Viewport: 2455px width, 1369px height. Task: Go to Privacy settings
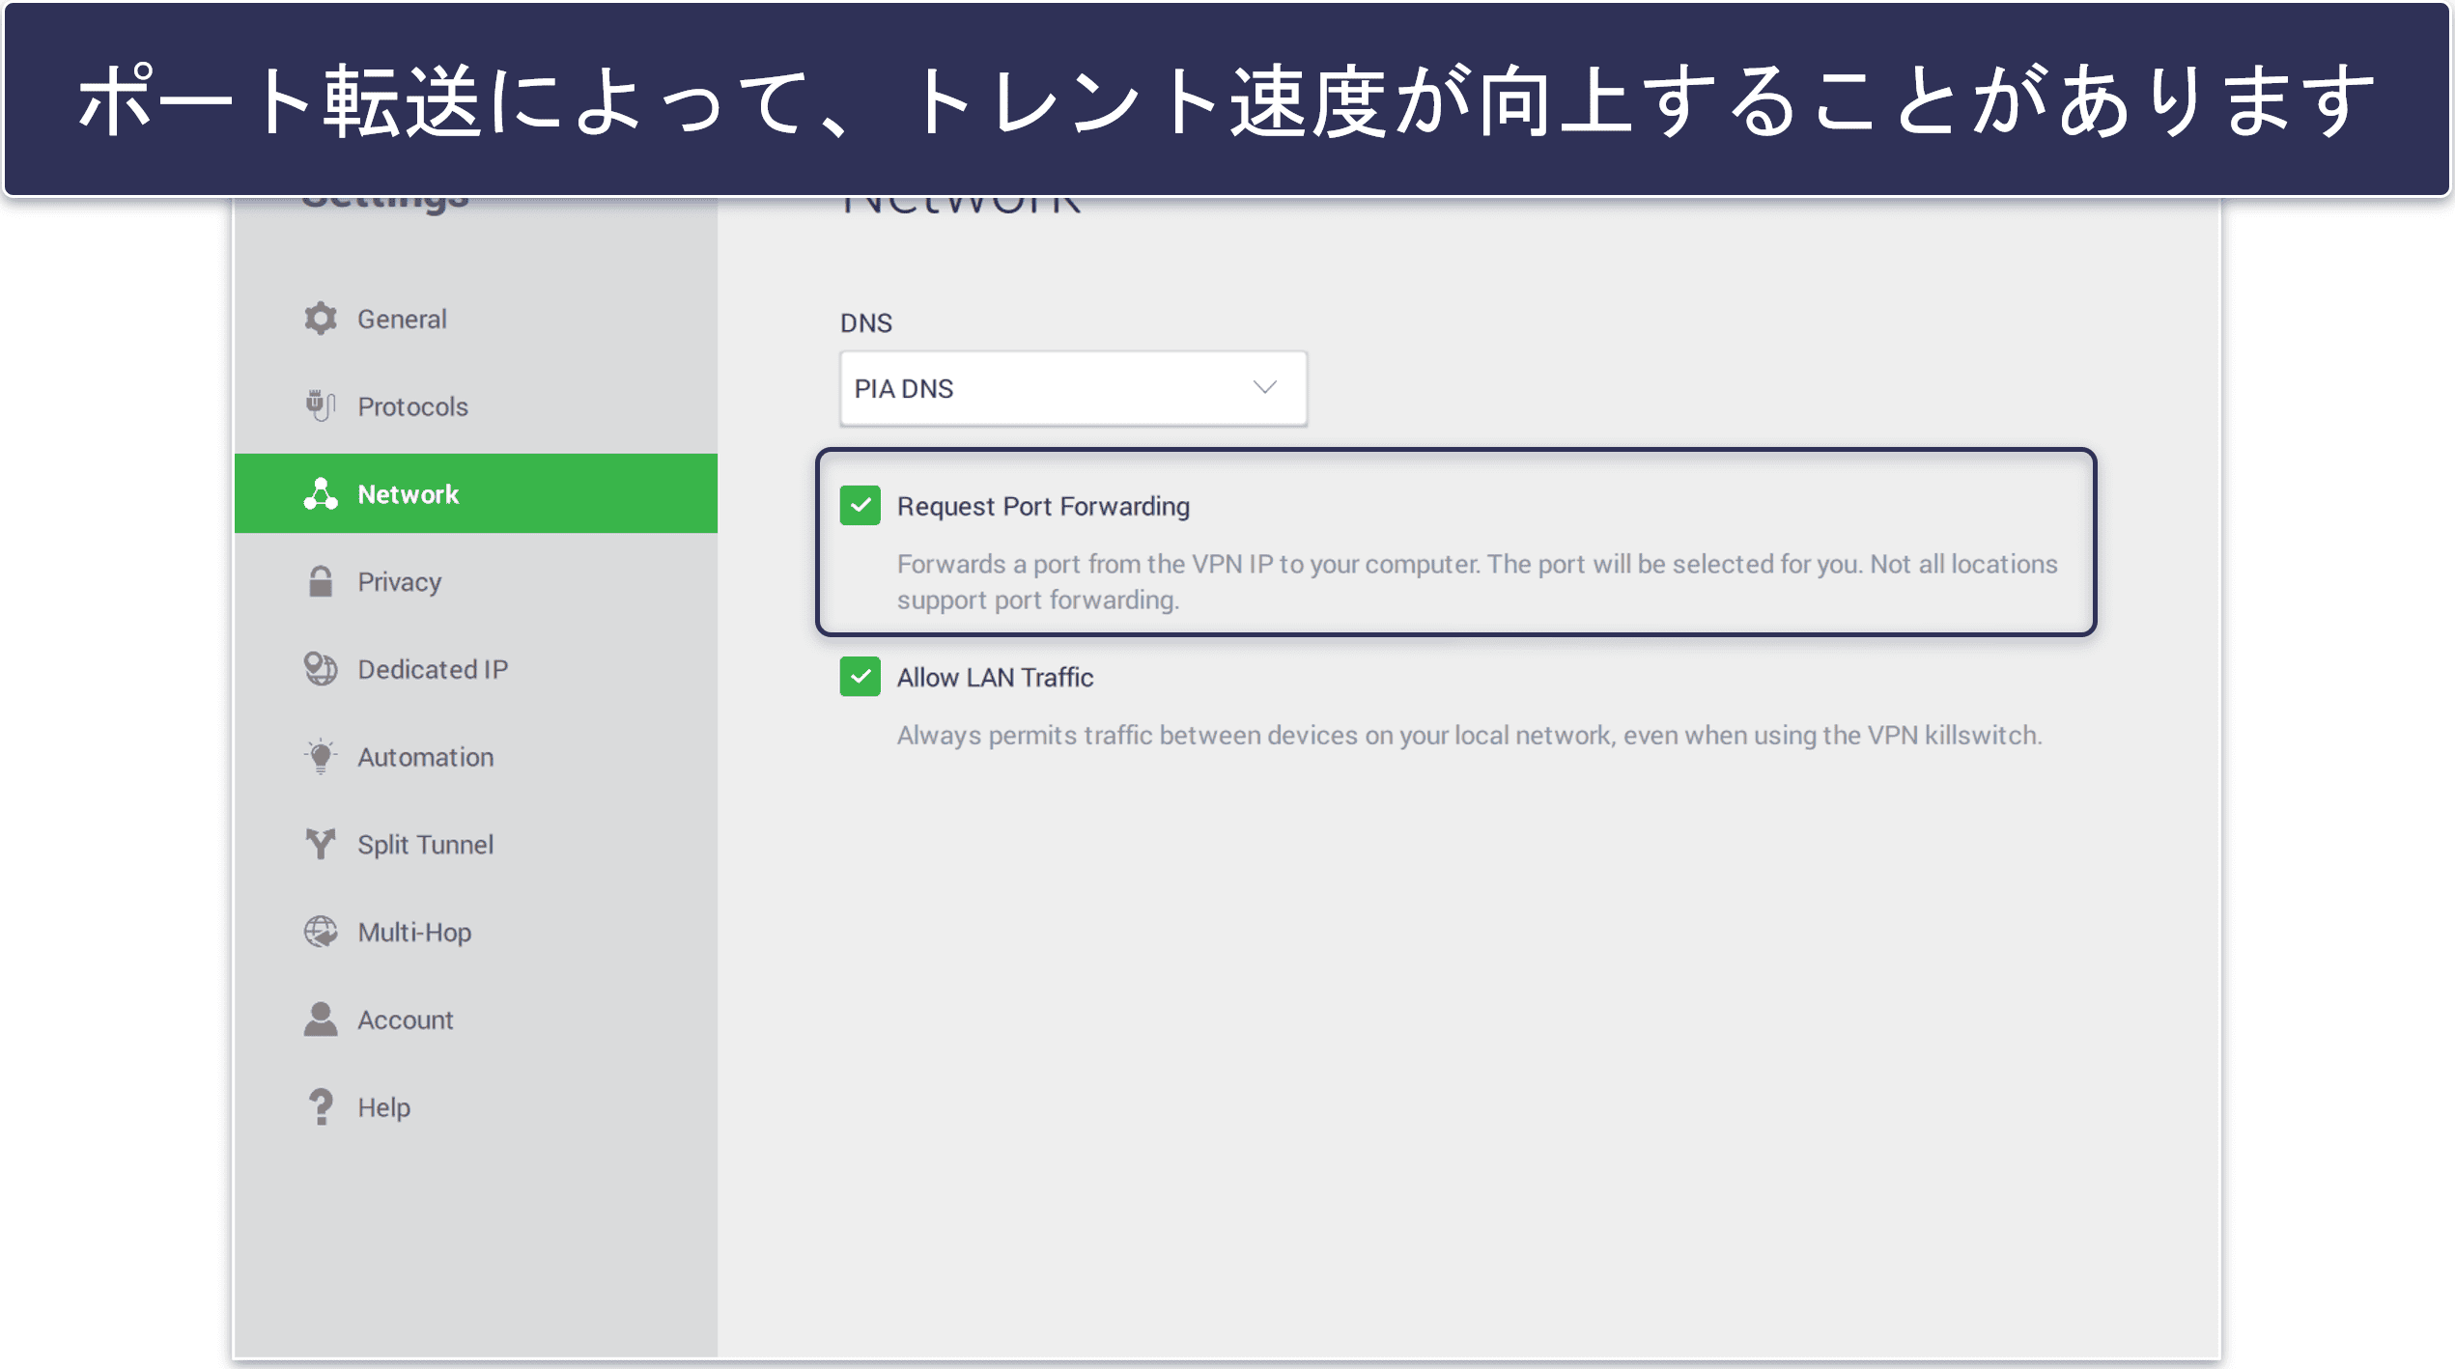tap(476, 581)
